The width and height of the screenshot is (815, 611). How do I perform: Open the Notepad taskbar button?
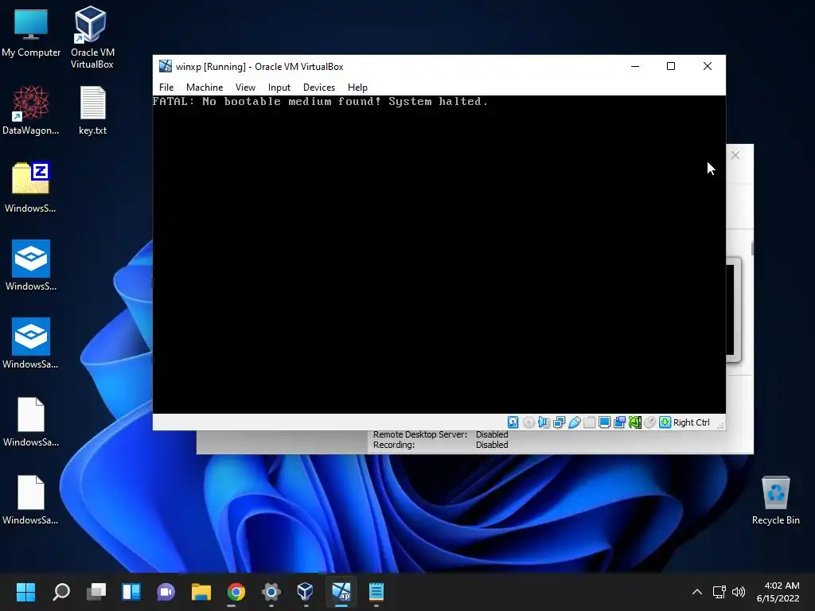pyautogui.click(x=376, y=592)
